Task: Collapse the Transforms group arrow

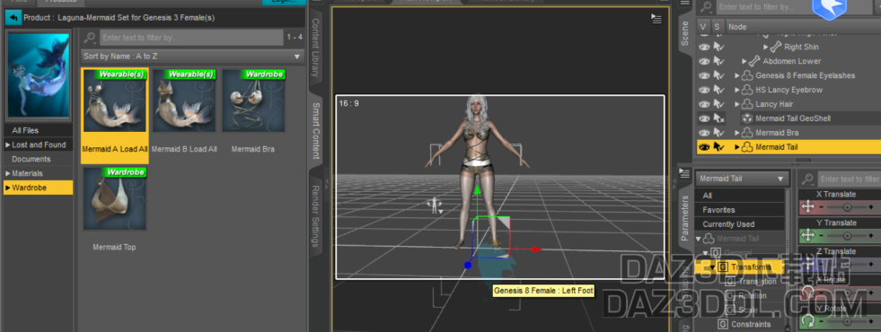Action: tap(712, 267)
